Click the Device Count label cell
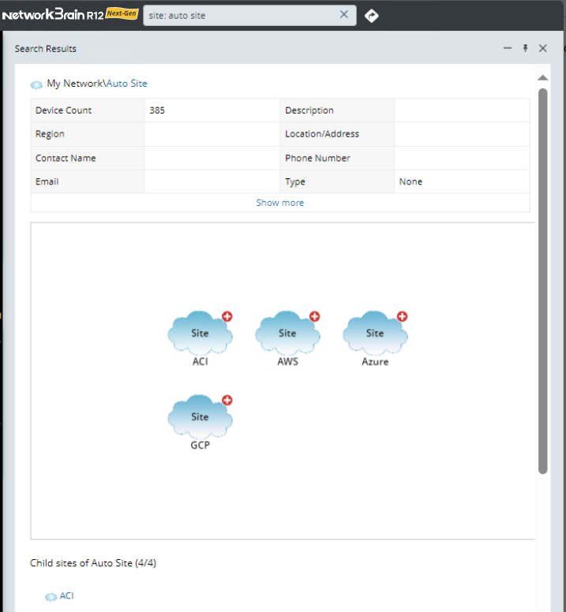 point(88,110)
